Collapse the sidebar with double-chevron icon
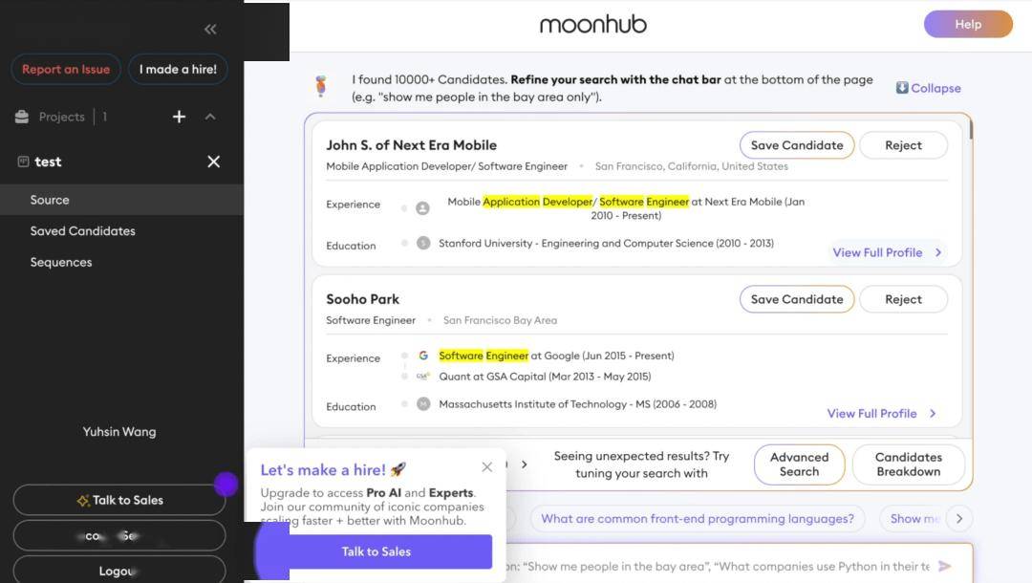Screen dimensions: 1032x583 point(210,29)
